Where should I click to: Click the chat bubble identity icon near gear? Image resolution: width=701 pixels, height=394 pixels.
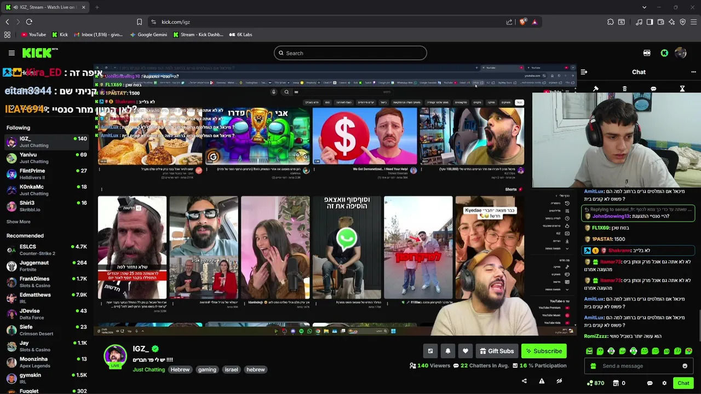point(650,383)
